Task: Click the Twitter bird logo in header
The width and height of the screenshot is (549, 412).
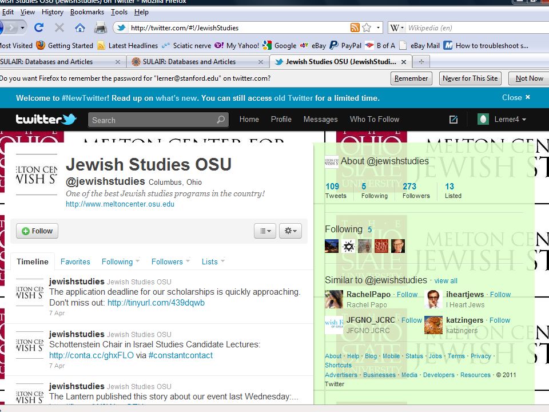Action: pyautogui.click(x=69, y=119)
